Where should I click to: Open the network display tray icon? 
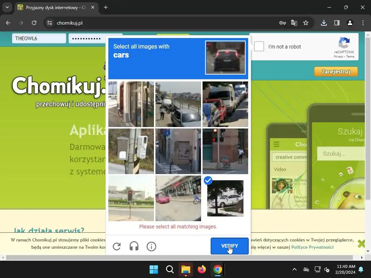(x=317, y=269)
